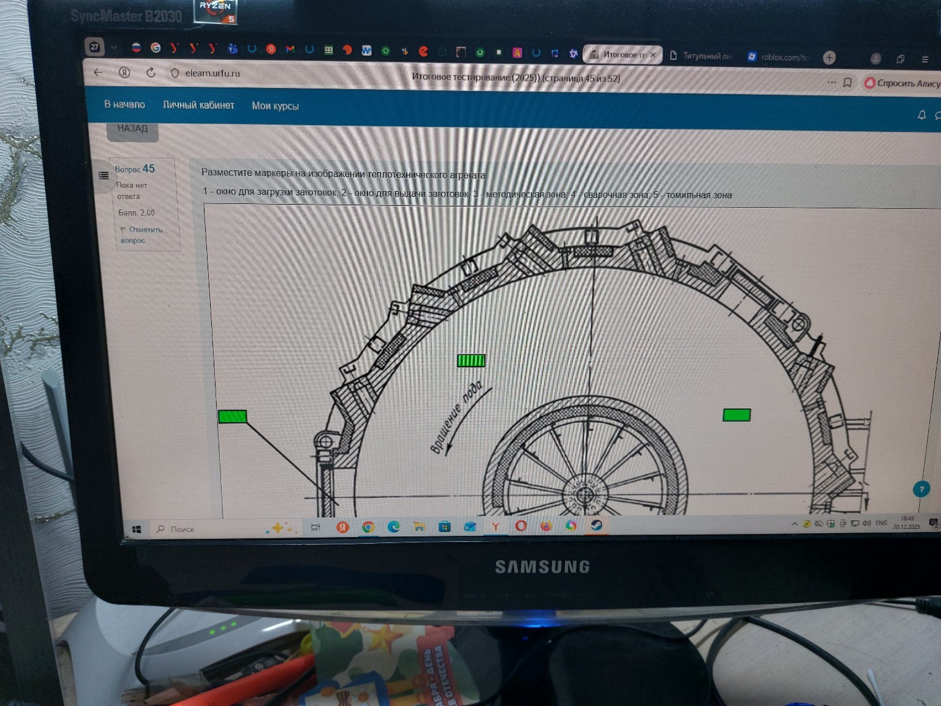Click the Спросить Алису button
The image size is (941, 706).
click(902, 83)
